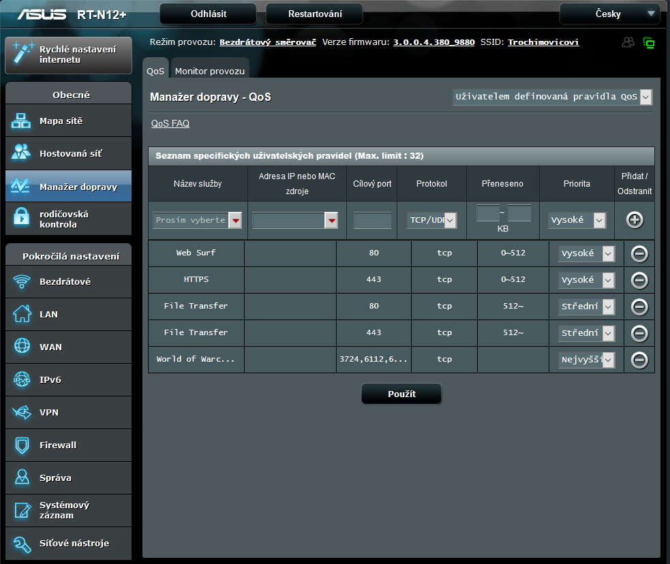This screenshot has width=670, height=564.
Task: Delete the HTTPS rule with minus icon
Action: point(639,280)
